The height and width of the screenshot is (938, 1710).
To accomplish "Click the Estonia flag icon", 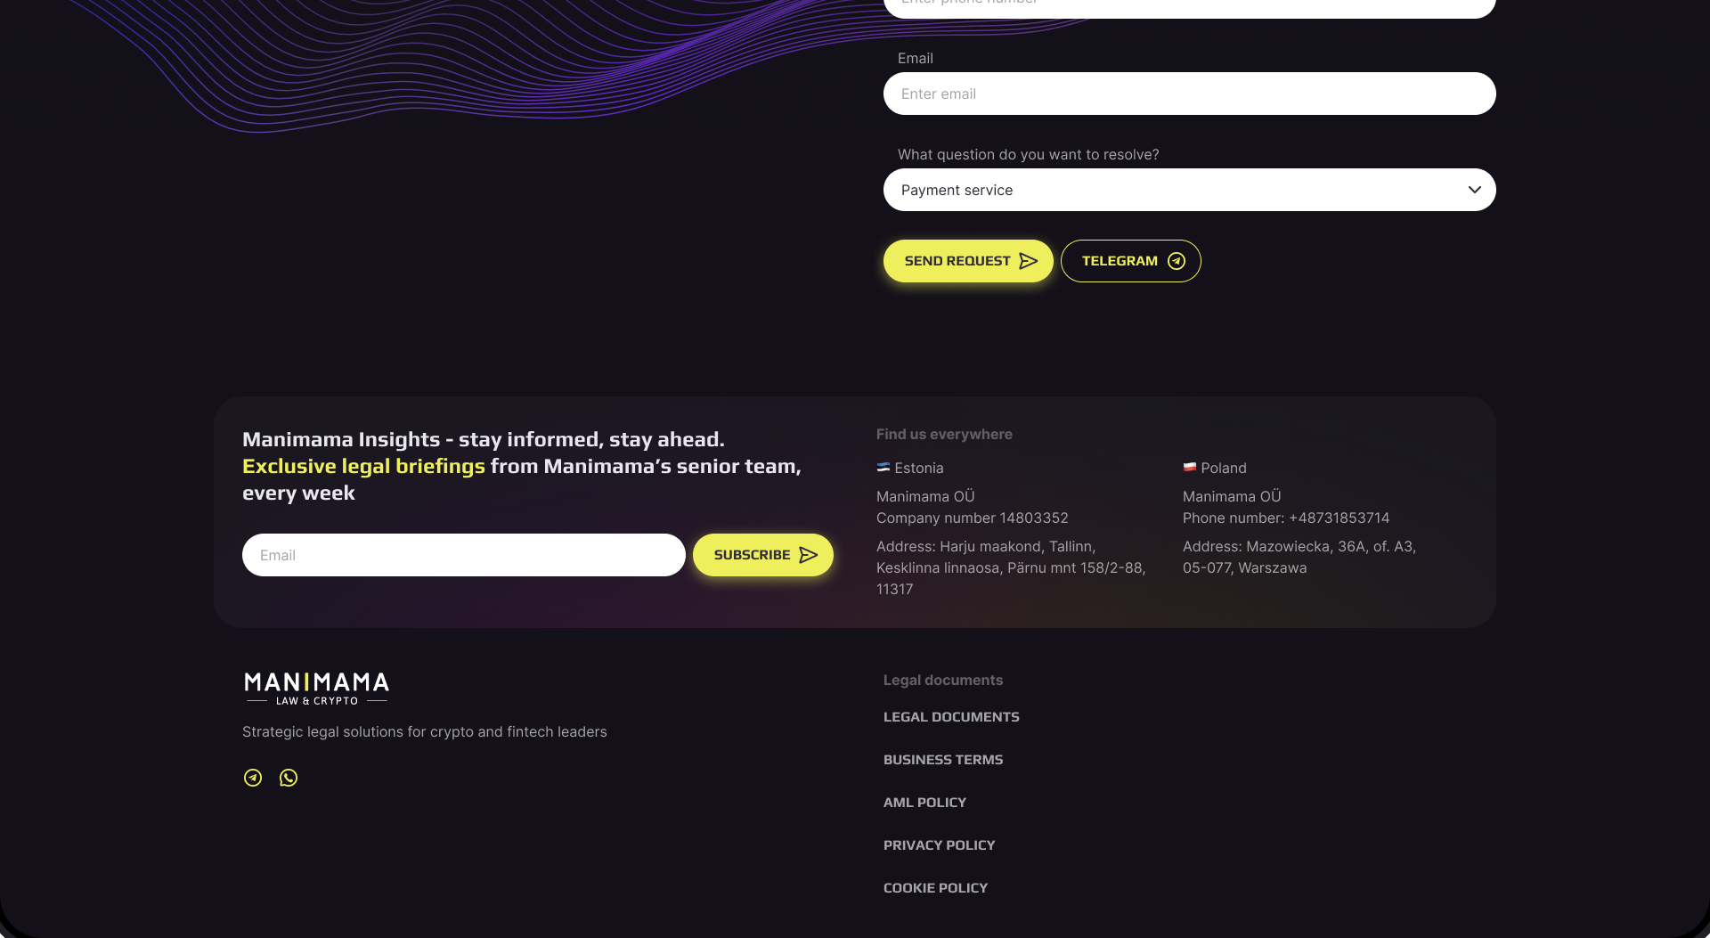I will pos(883,467).
